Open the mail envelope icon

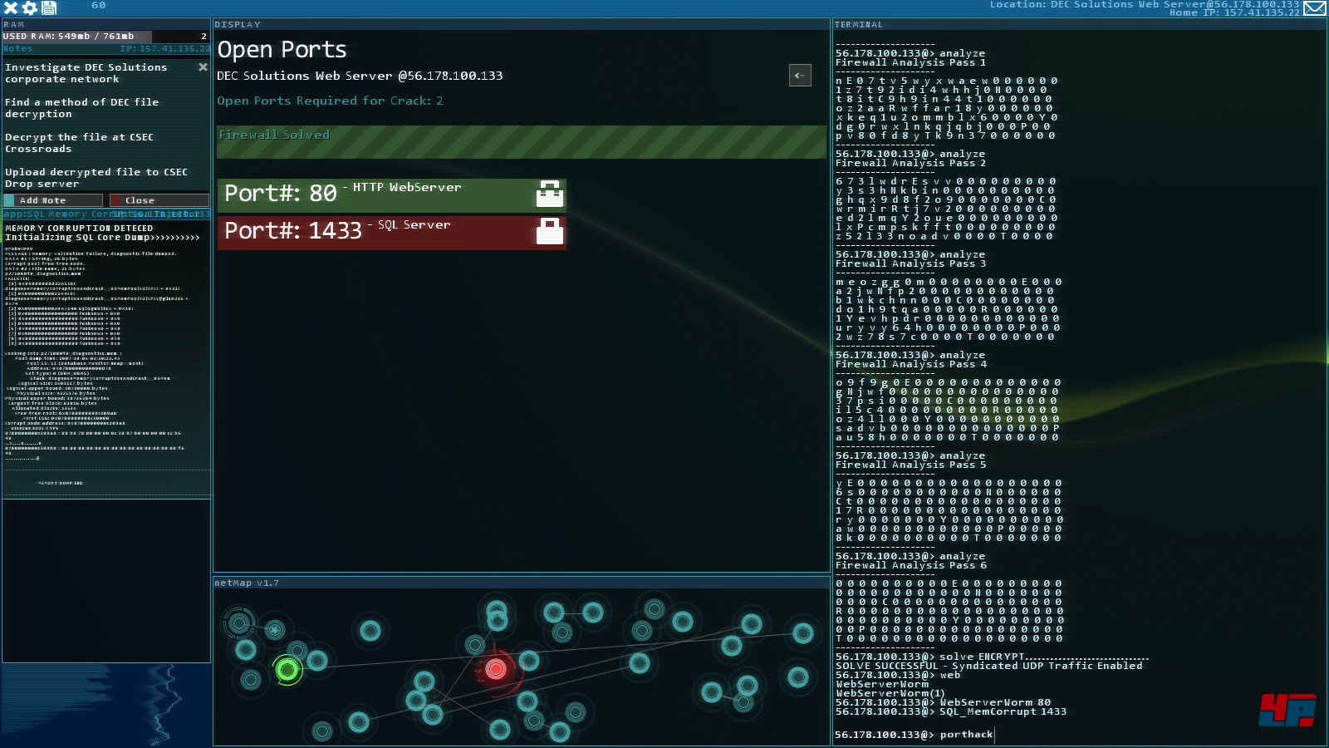[x=1314, y=8]
